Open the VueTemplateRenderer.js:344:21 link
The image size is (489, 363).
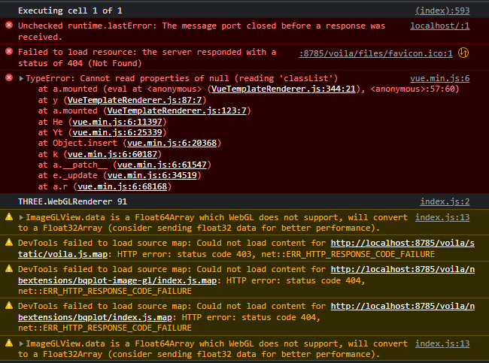(283, 89)
